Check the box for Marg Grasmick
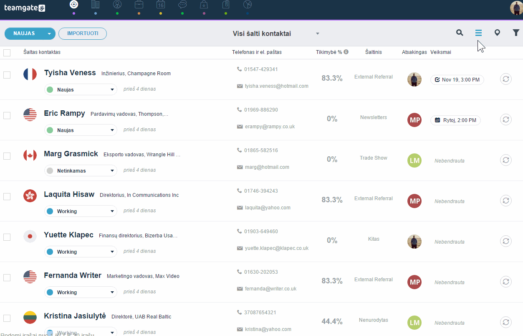Viewport: 523px width, 336px height. coord(7,156)
